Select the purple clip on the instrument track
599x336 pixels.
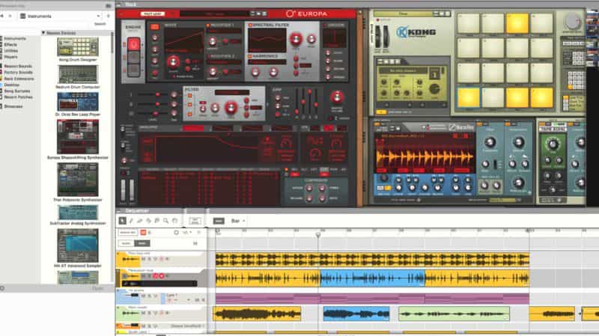tap(372, 298)
